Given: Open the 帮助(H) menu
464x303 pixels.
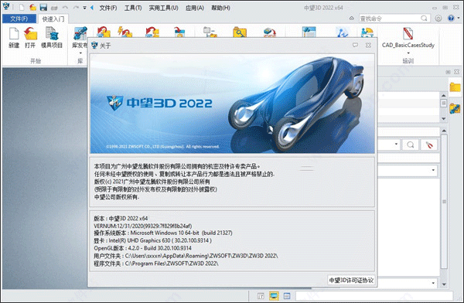Looking at the screenshot, I should coord(220,8).
